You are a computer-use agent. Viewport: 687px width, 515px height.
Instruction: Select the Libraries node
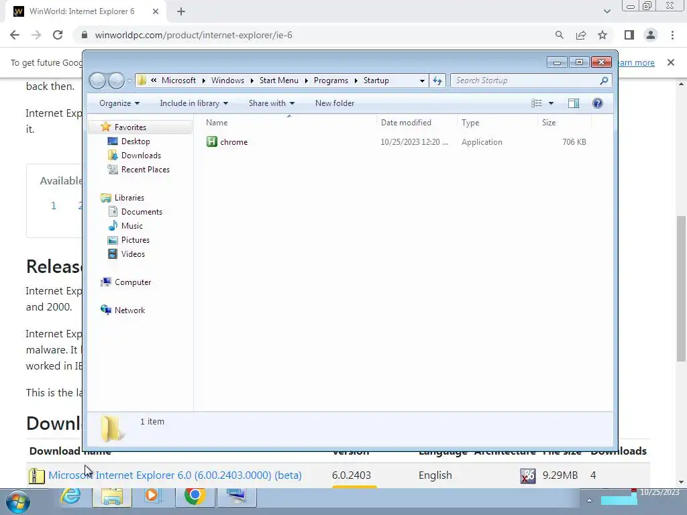pyautogui.click(x=129, y=198)
